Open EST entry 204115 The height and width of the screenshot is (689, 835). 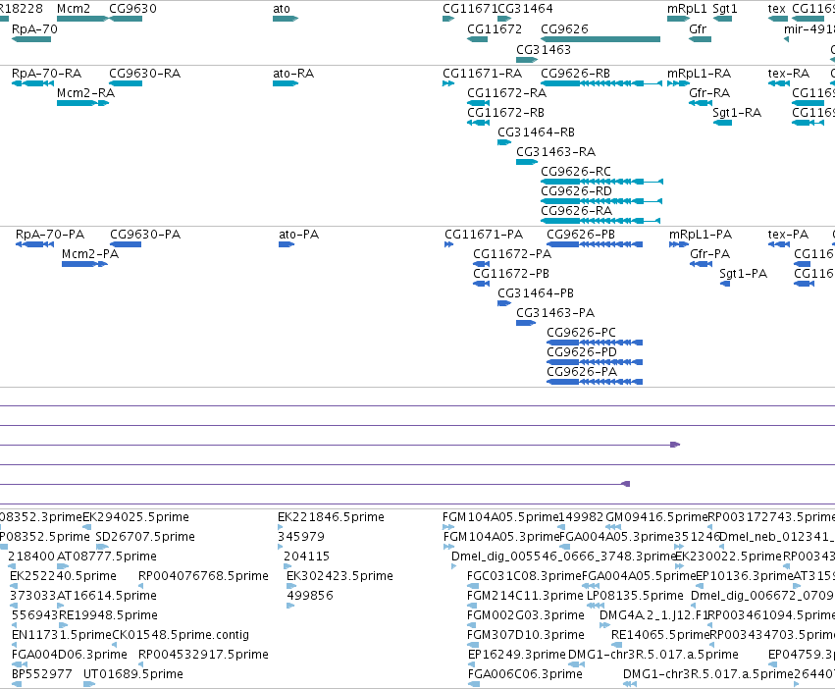307,556
